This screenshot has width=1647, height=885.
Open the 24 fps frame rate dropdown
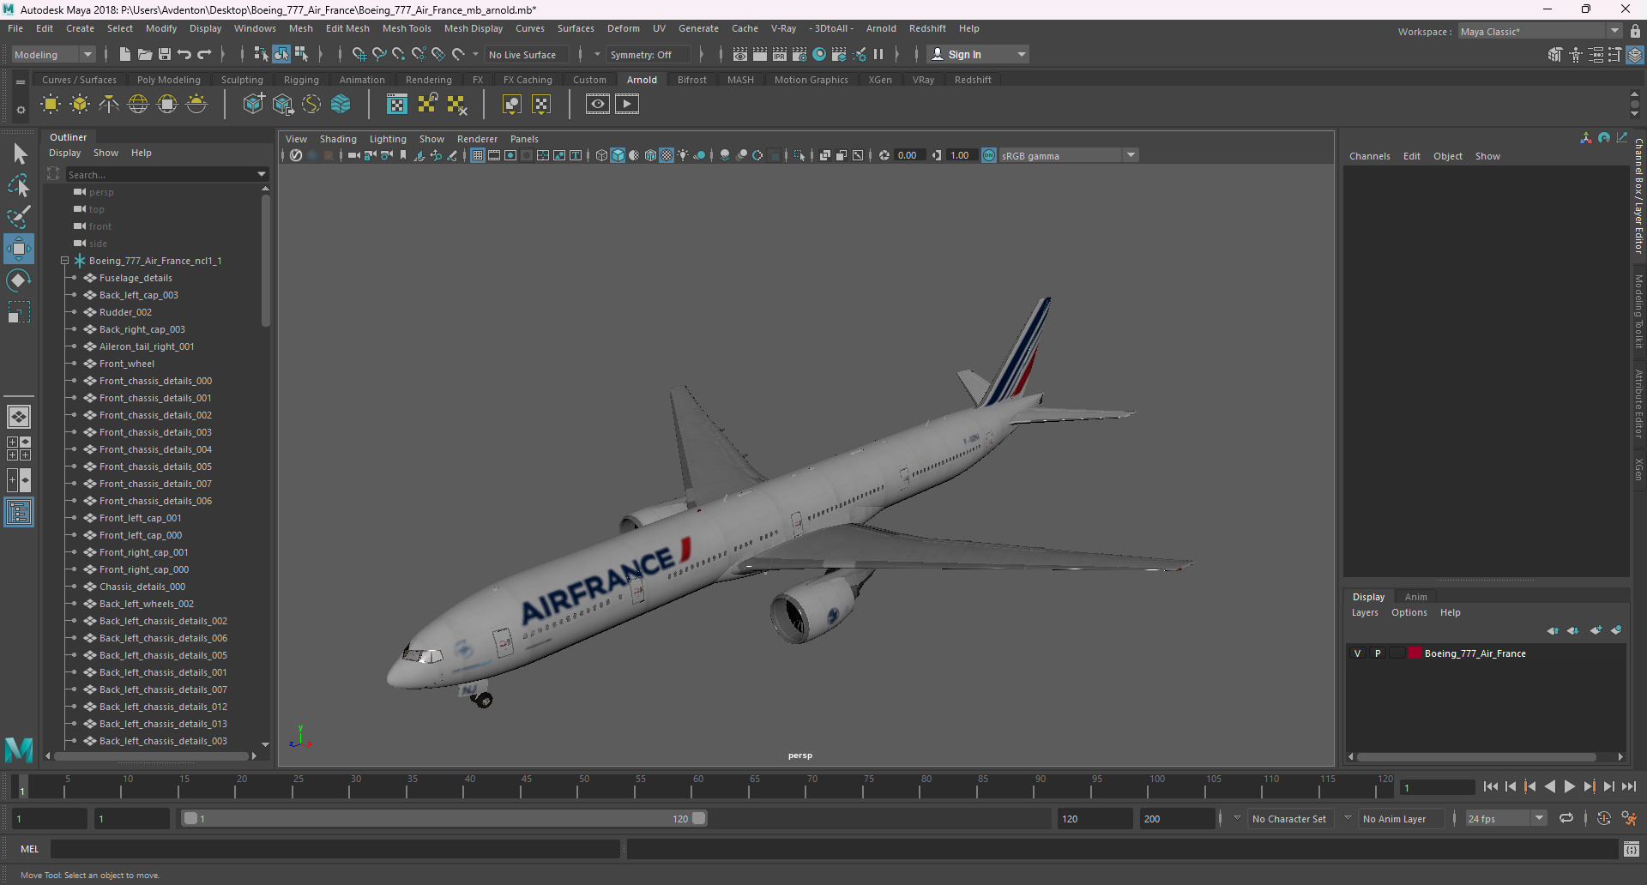(1539, 818)
